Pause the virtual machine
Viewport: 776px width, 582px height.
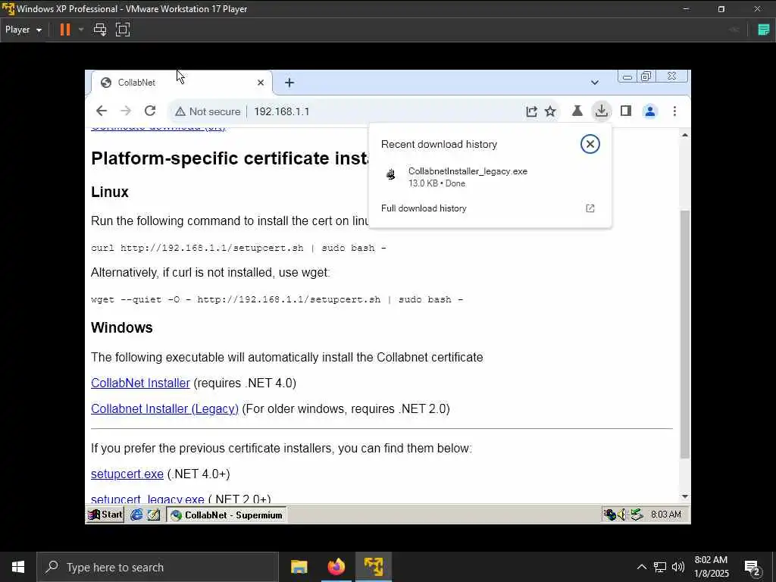[65, 30]
